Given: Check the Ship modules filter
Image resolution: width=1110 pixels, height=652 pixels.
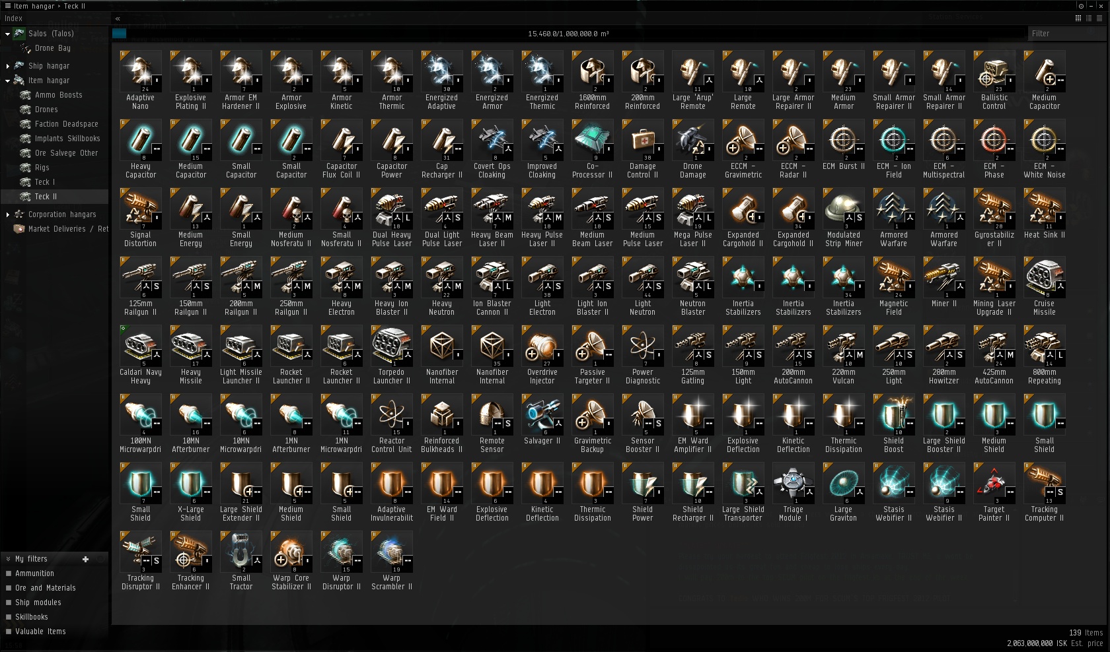Looking at the screenshot, I should click(9, 603).
